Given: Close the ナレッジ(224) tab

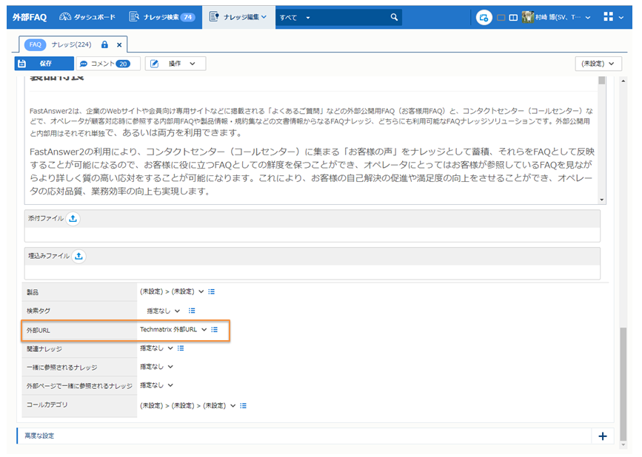Looking at the screenshot, I should (x=119, y=45).
